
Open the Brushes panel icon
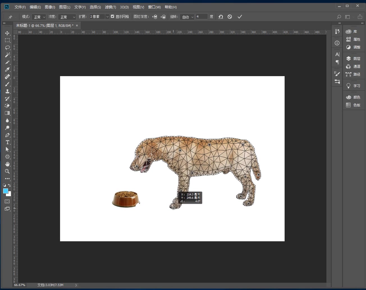tap(337, 81)
